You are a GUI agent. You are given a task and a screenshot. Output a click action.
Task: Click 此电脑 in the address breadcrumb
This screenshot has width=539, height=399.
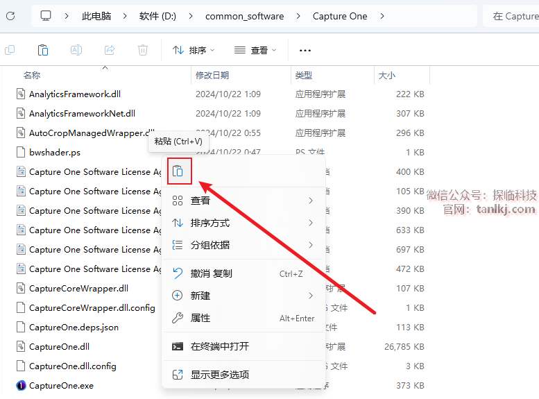(96, 16)
